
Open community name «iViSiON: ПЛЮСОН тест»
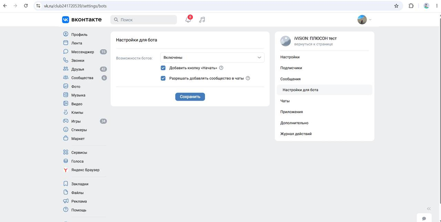click(315, 38)
